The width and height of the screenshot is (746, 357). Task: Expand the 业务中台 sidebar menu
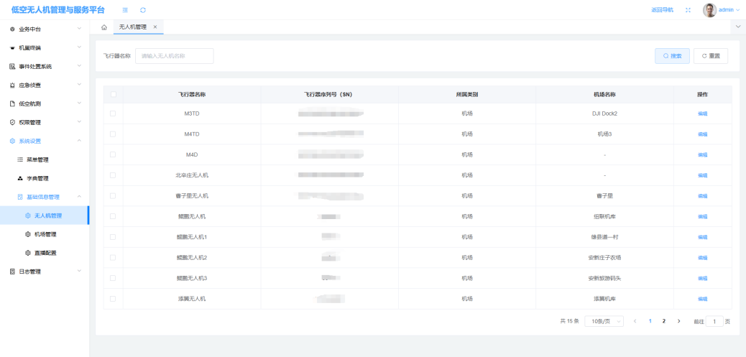pyautogui.click(x=45, y=29)
